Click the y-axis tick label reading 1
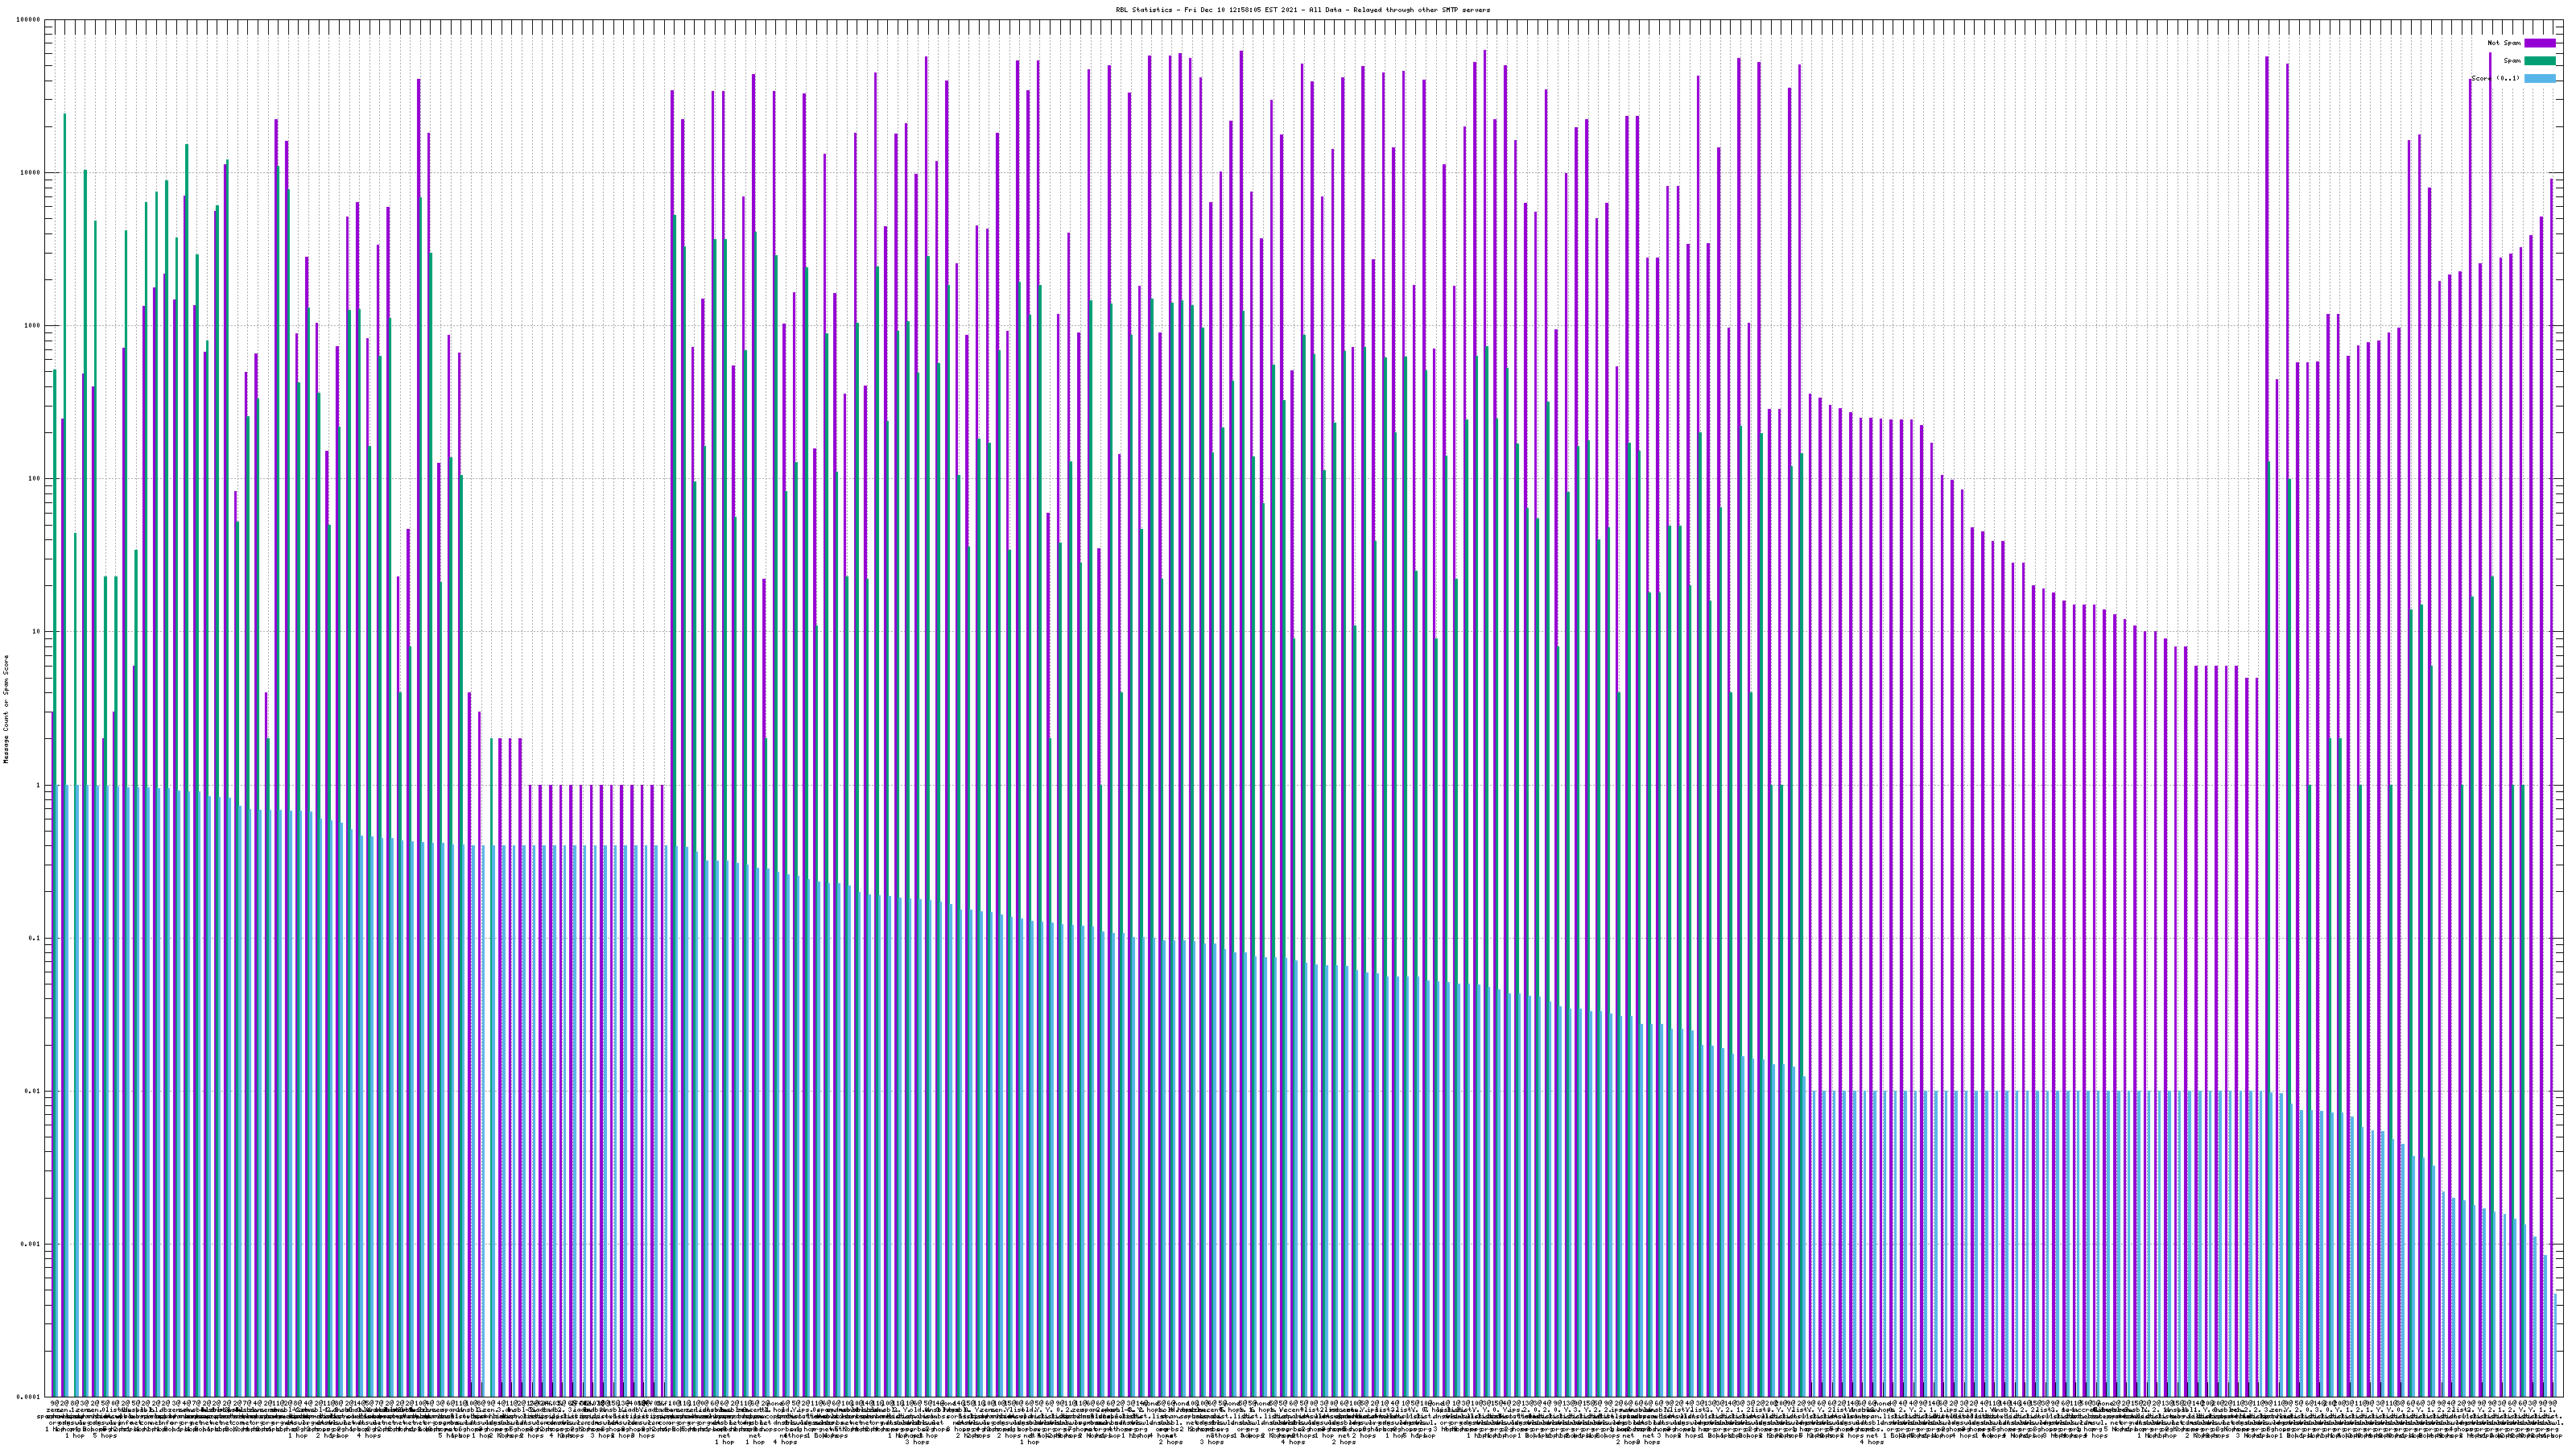Viewport: 2576px width, 1449px height. pos(39,785)
